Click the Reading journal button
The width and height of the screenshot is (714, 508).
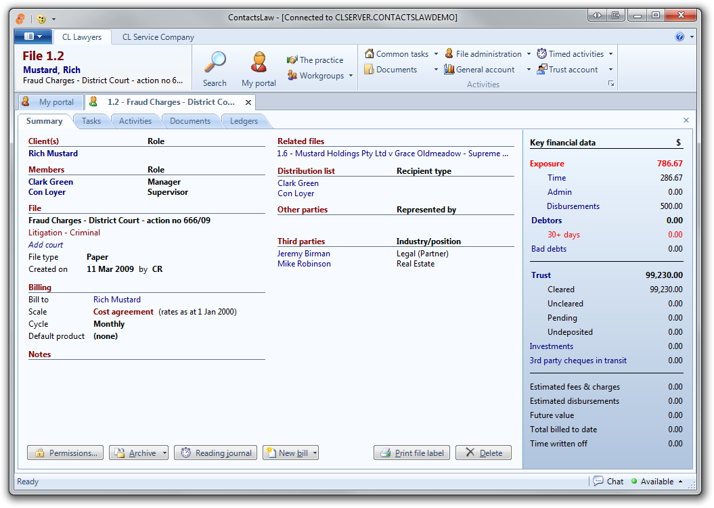coord(215,453)
